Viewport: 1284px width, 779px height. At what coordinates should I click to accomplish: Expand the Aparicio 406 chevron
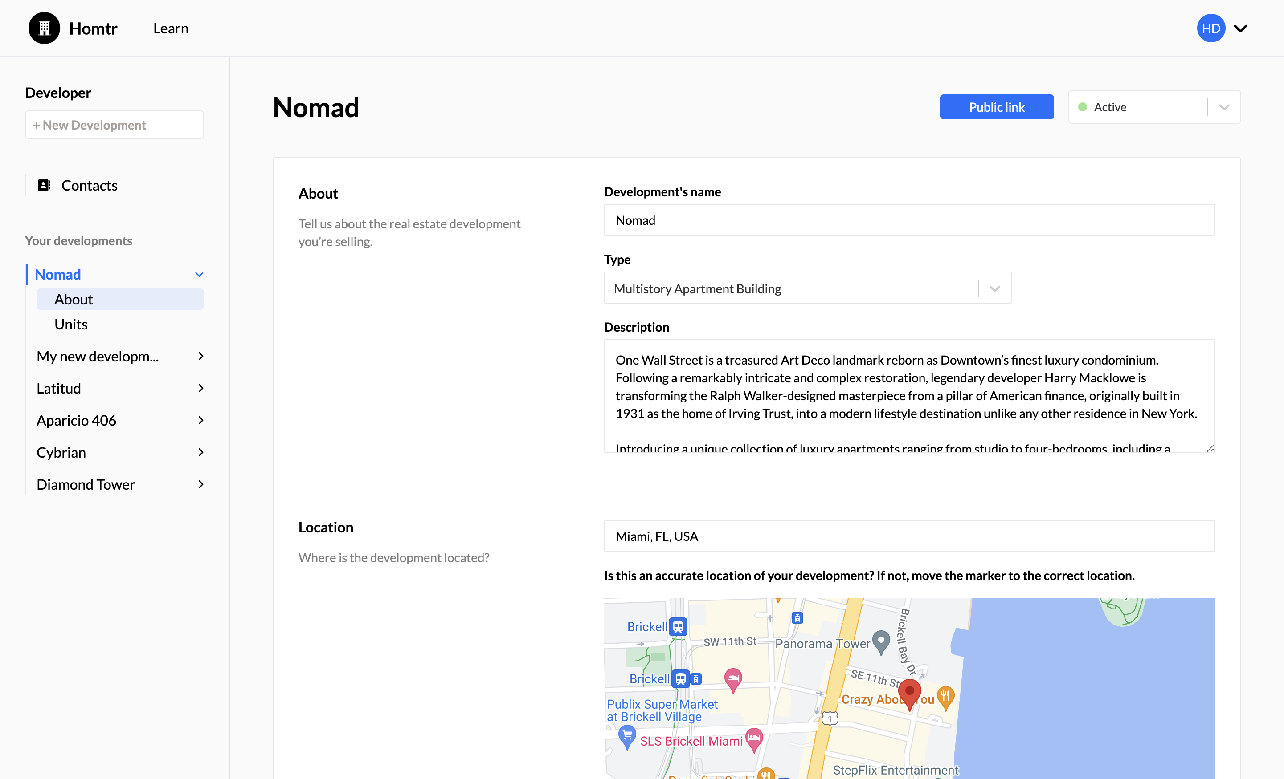point(200,420)
